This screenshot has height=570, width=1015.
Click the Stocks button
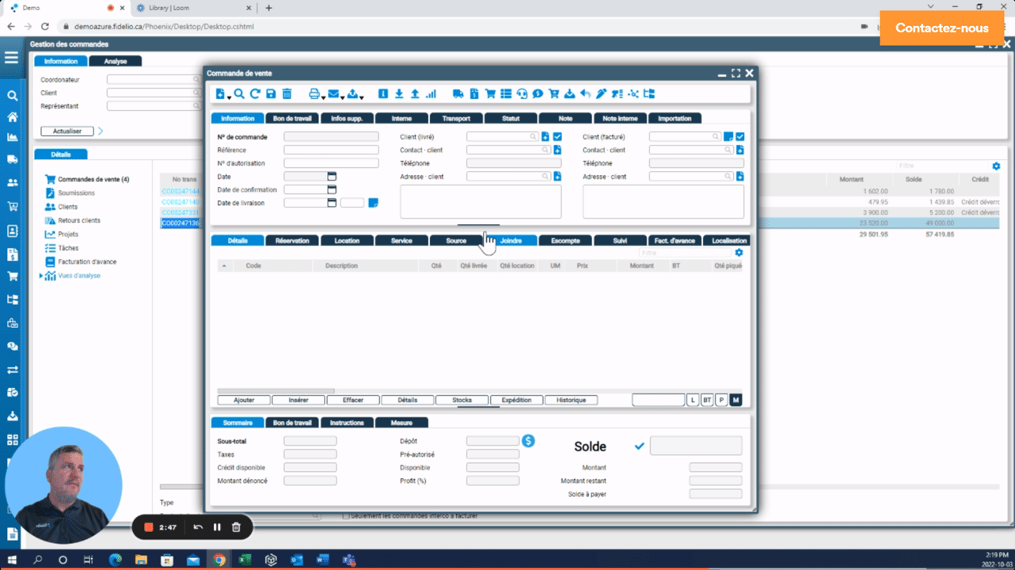coord(462,401)
